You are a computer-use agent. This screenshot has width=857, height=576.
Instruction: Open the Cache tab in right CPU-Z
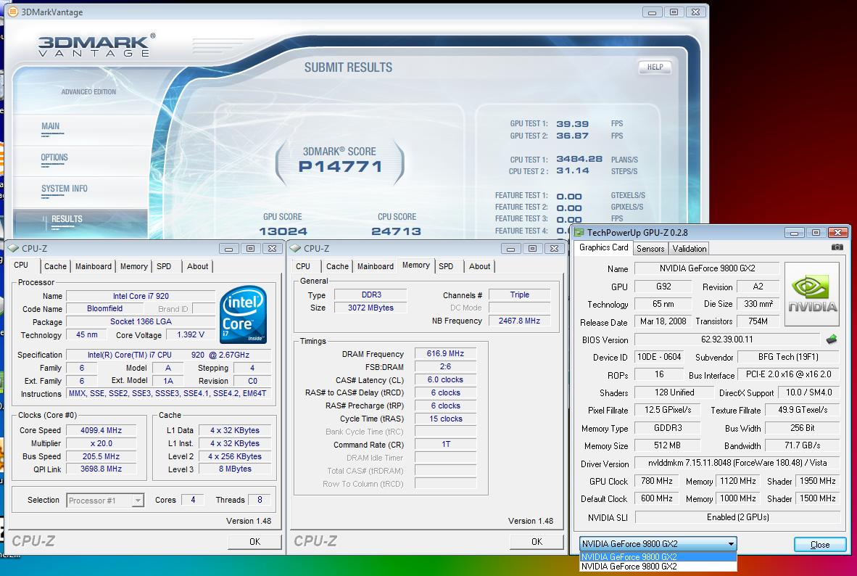[x=337, y=266]
